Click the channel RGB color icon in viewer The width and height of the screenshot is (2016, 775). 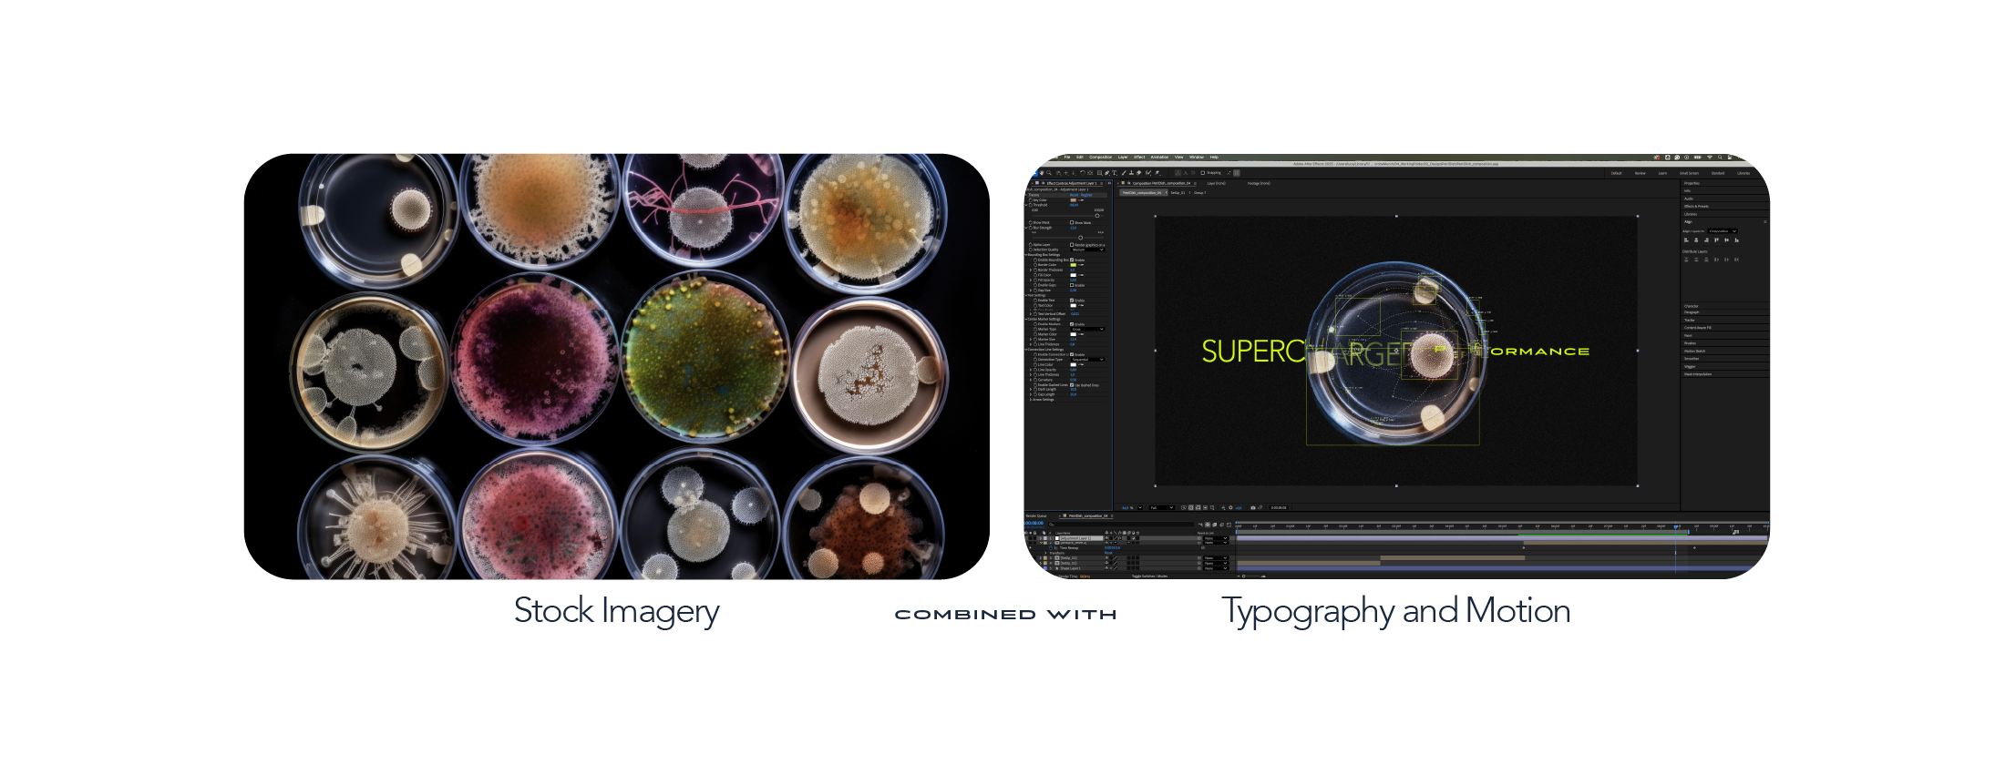[x=1223, y=508]
